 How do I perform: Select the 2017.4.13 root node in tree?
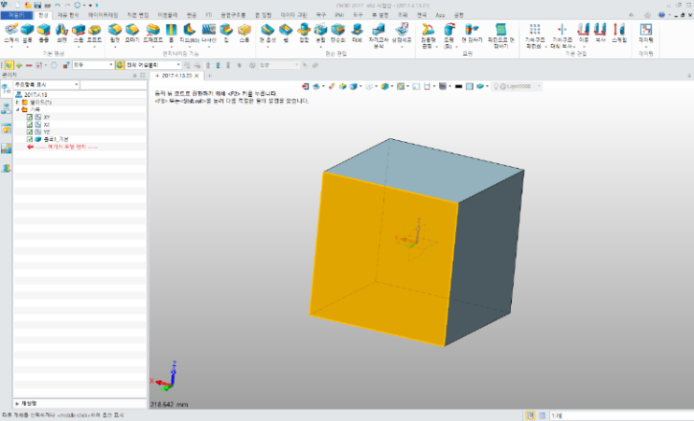[x=35, y=94]
